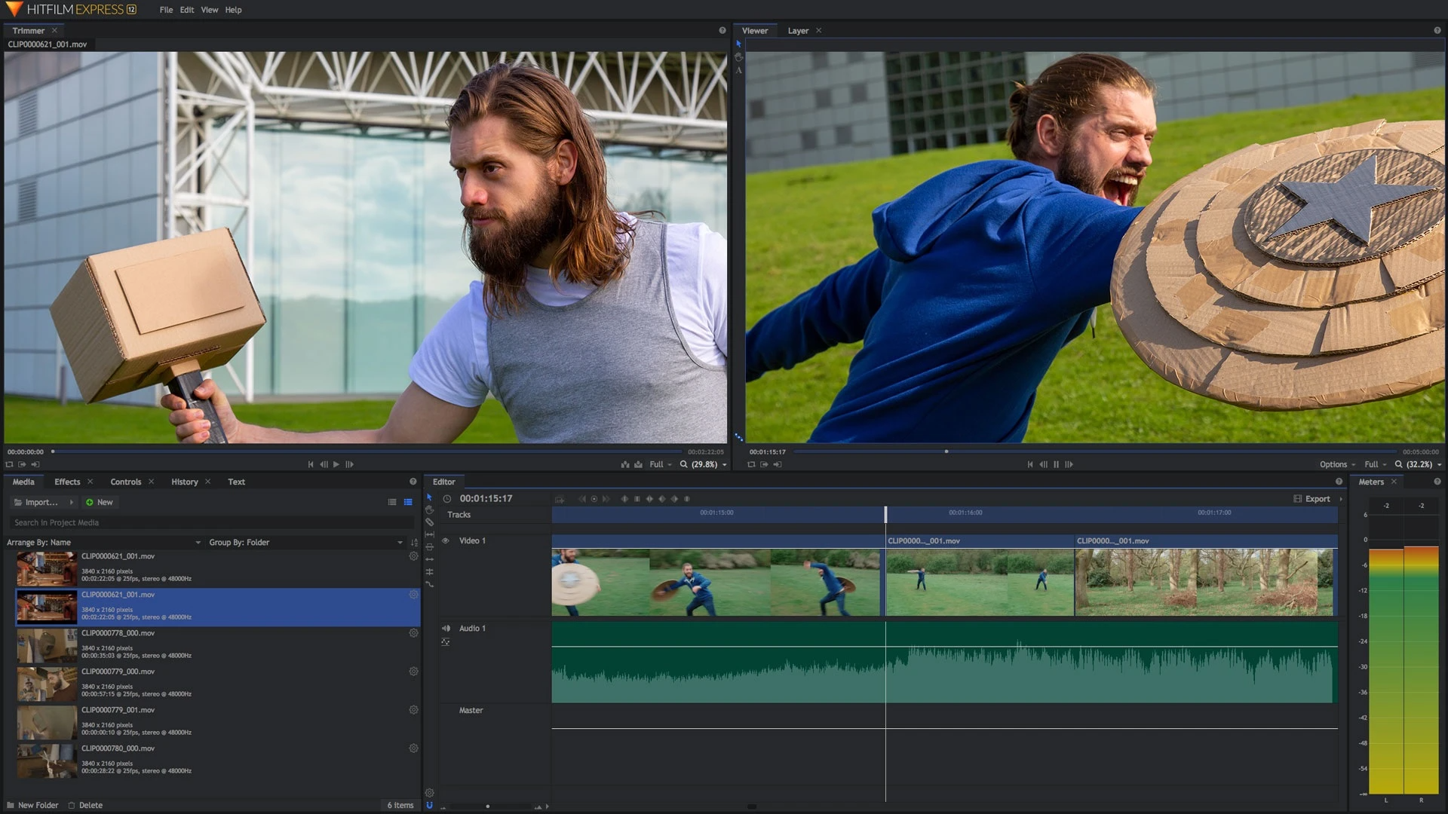
Task: Click the Trimmer panel zoom icon
Action: (x=683, y=464)
